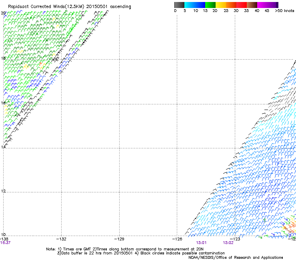
Task: Click the title 'Rapidscat Corrected Winds(12.5KM)'
Action: tap(46, 7)
